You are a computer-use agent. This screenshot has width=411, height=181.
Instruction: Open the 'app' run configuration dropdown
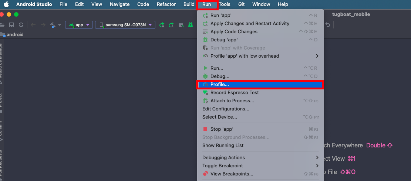(x=79, y=25)
